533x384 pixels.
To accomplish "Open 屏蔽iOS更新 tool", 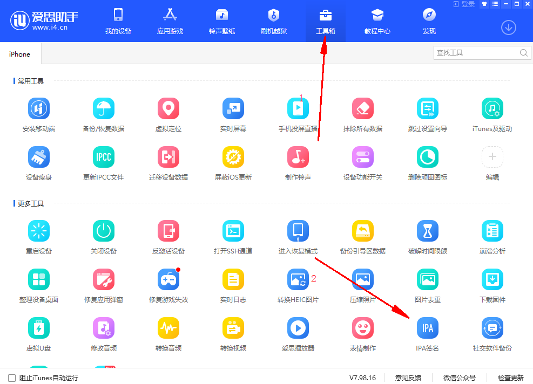I will pyautogui.click(x=233, y=157).
